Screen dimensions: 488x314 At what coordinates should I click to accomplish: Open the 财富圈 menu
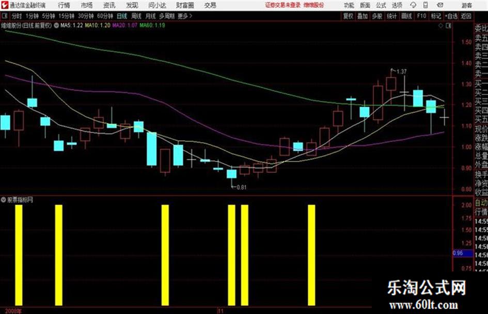(185, 5)
